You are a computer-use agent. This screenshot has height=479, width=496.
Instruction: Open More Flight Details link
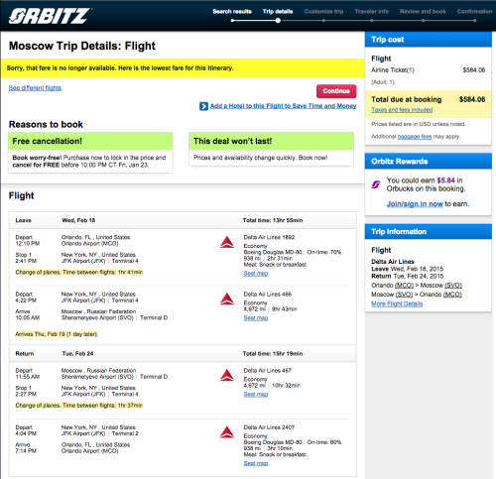(397, 303)
